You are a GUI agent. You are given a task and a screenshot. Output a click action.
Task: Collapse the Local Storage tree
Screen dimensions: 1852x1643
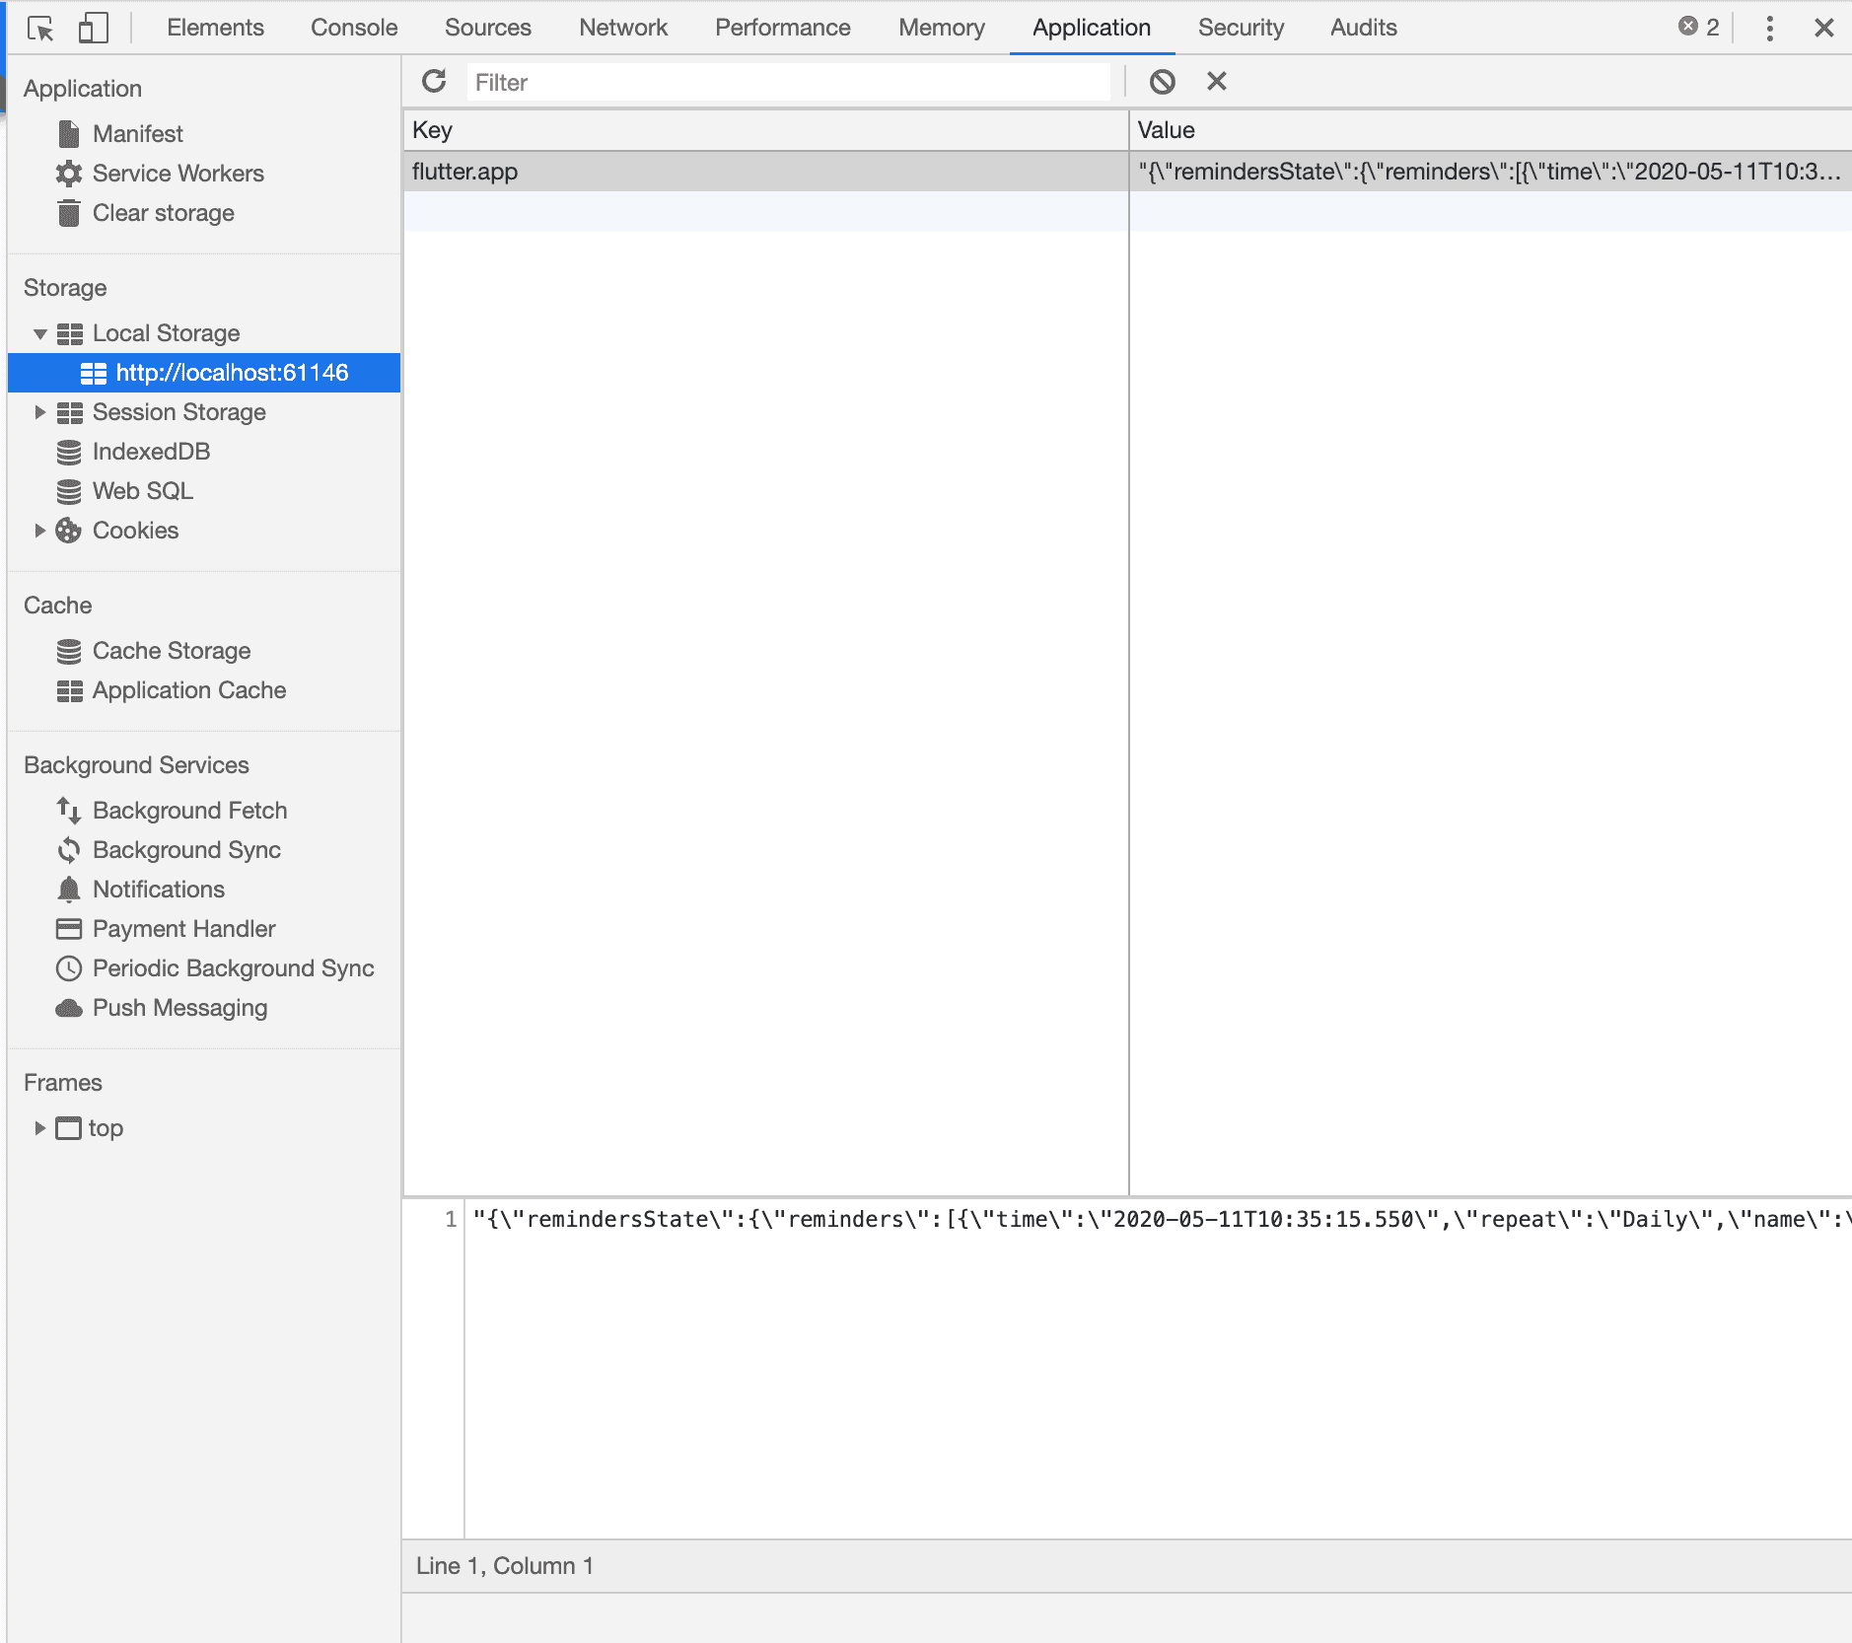point(40,332)
